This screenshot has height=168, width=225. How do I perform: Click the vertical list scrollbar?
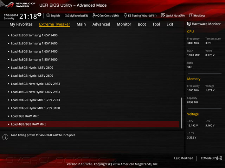[x=182, y=113]
